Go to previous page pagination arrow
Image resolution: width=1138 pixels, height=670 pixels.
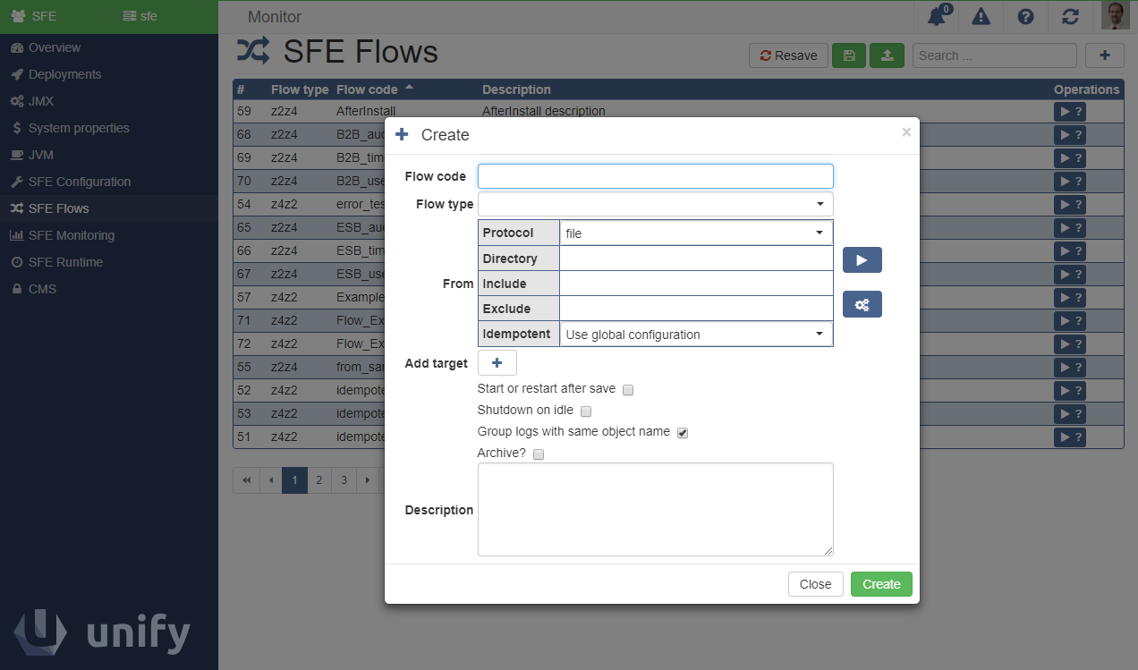tap(271, 480)
